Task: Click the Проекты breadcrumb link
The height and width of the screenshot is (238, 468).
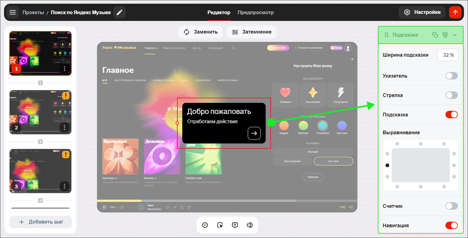Action: tap(33, 12)
